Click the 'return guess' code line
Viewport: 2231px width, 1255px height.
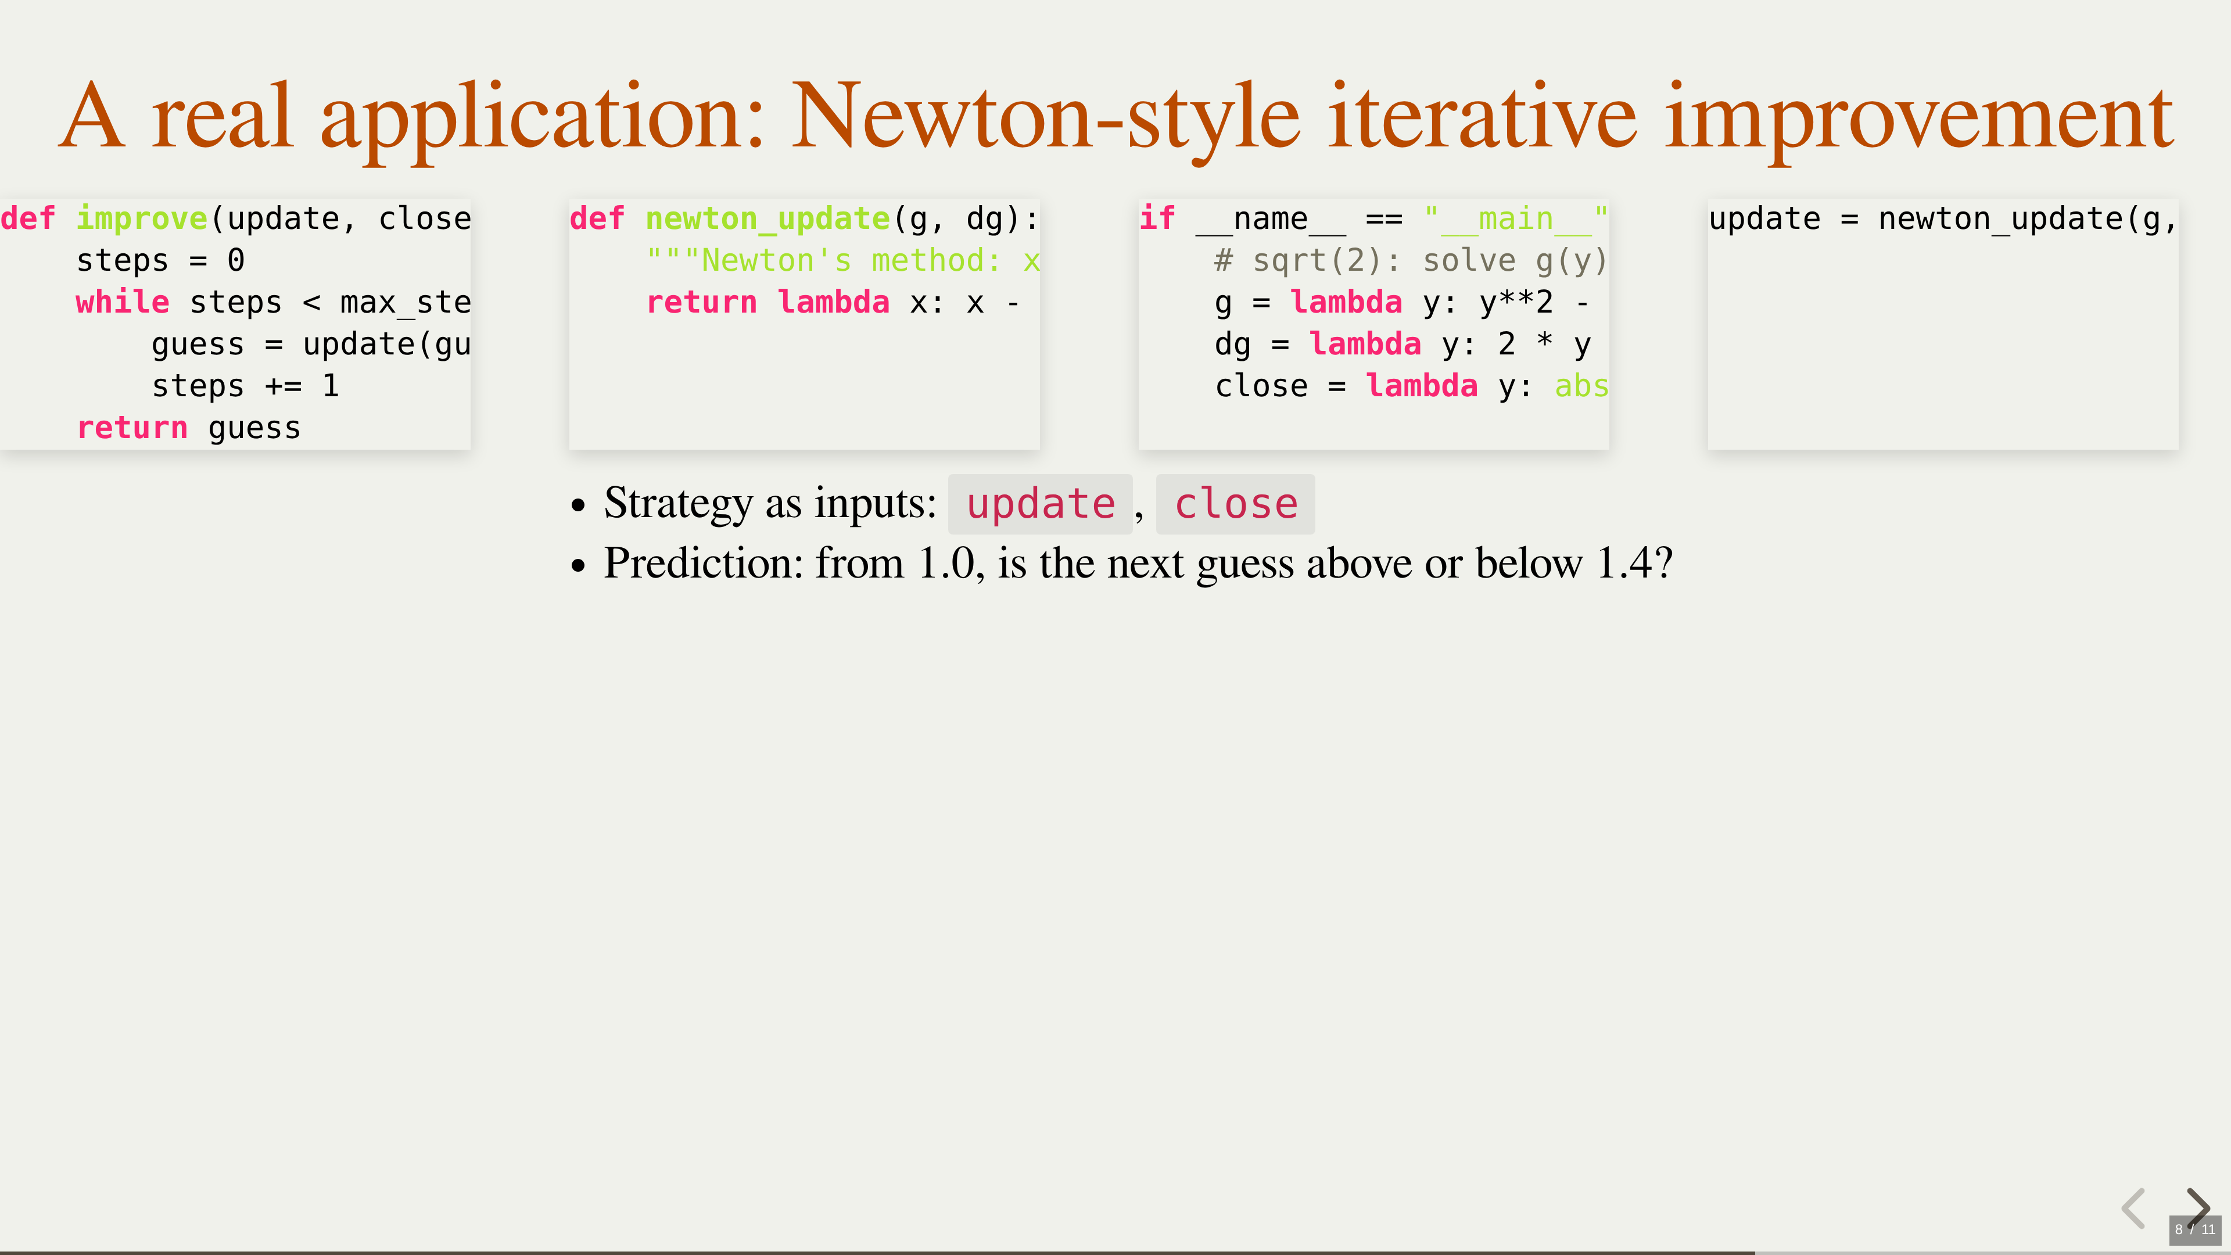pos(189,428)
